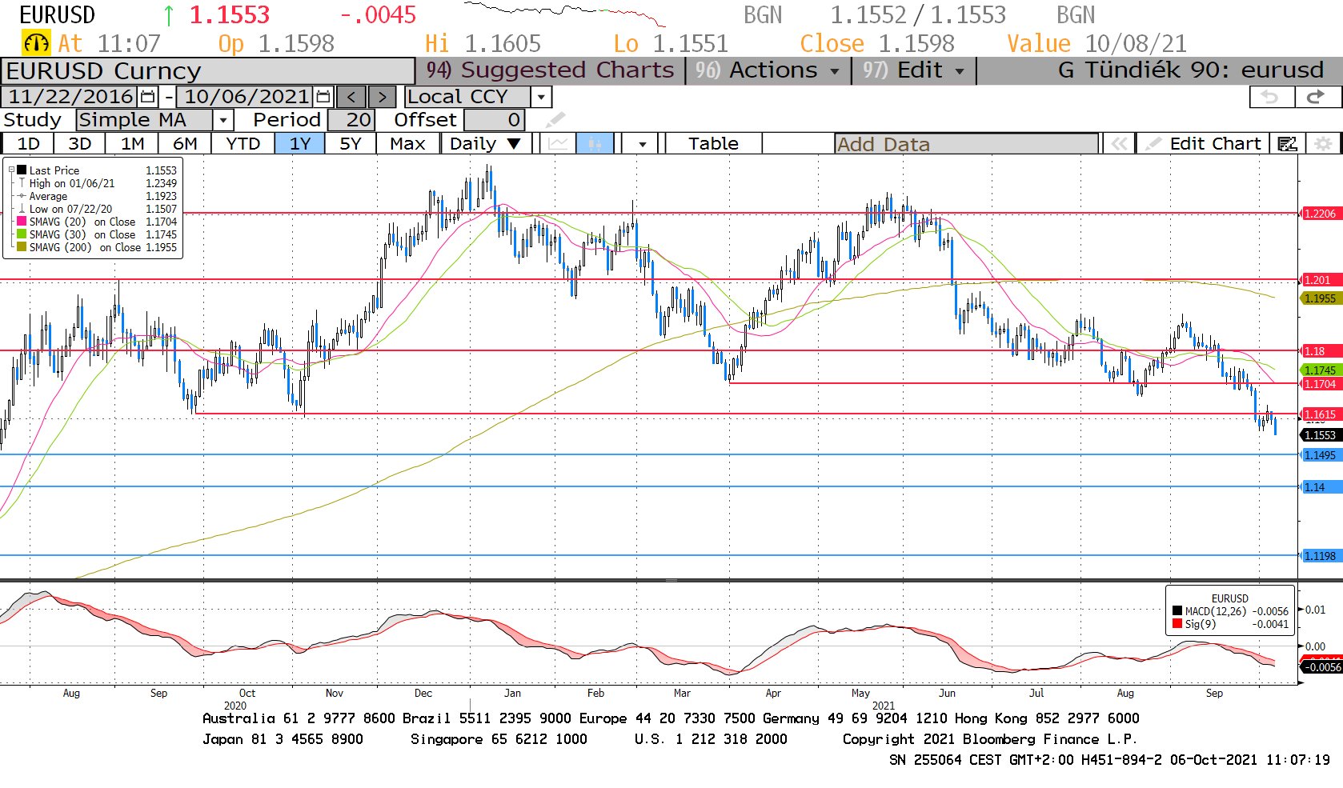Click the 1.18 red level label
Image resolution: width=1343 pixels, height=788 pixels.
click(1320, 351)
